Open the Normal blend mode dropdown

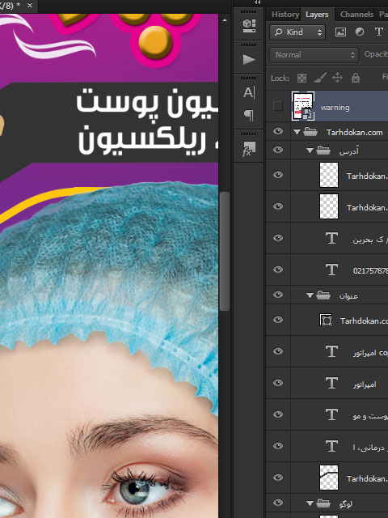(314, 55)
